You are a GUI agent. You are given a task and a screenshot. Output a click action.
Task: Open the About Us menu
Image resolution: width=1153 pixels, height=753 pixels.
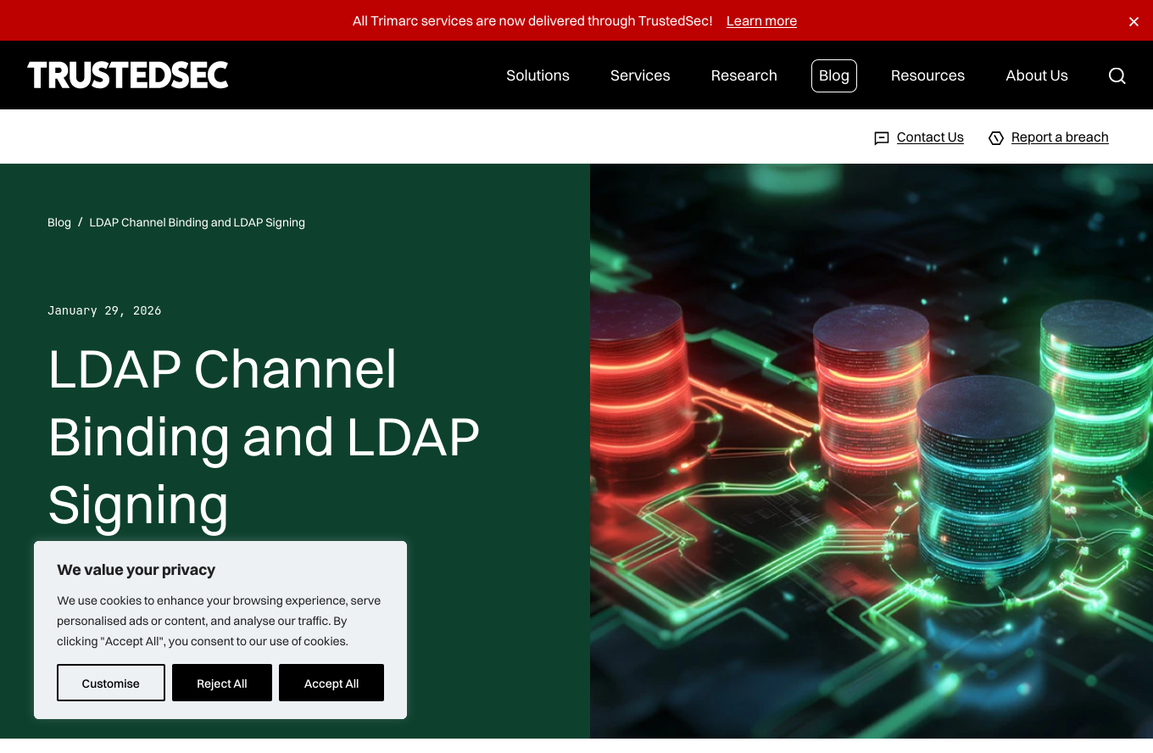[x=1036, y=75]
